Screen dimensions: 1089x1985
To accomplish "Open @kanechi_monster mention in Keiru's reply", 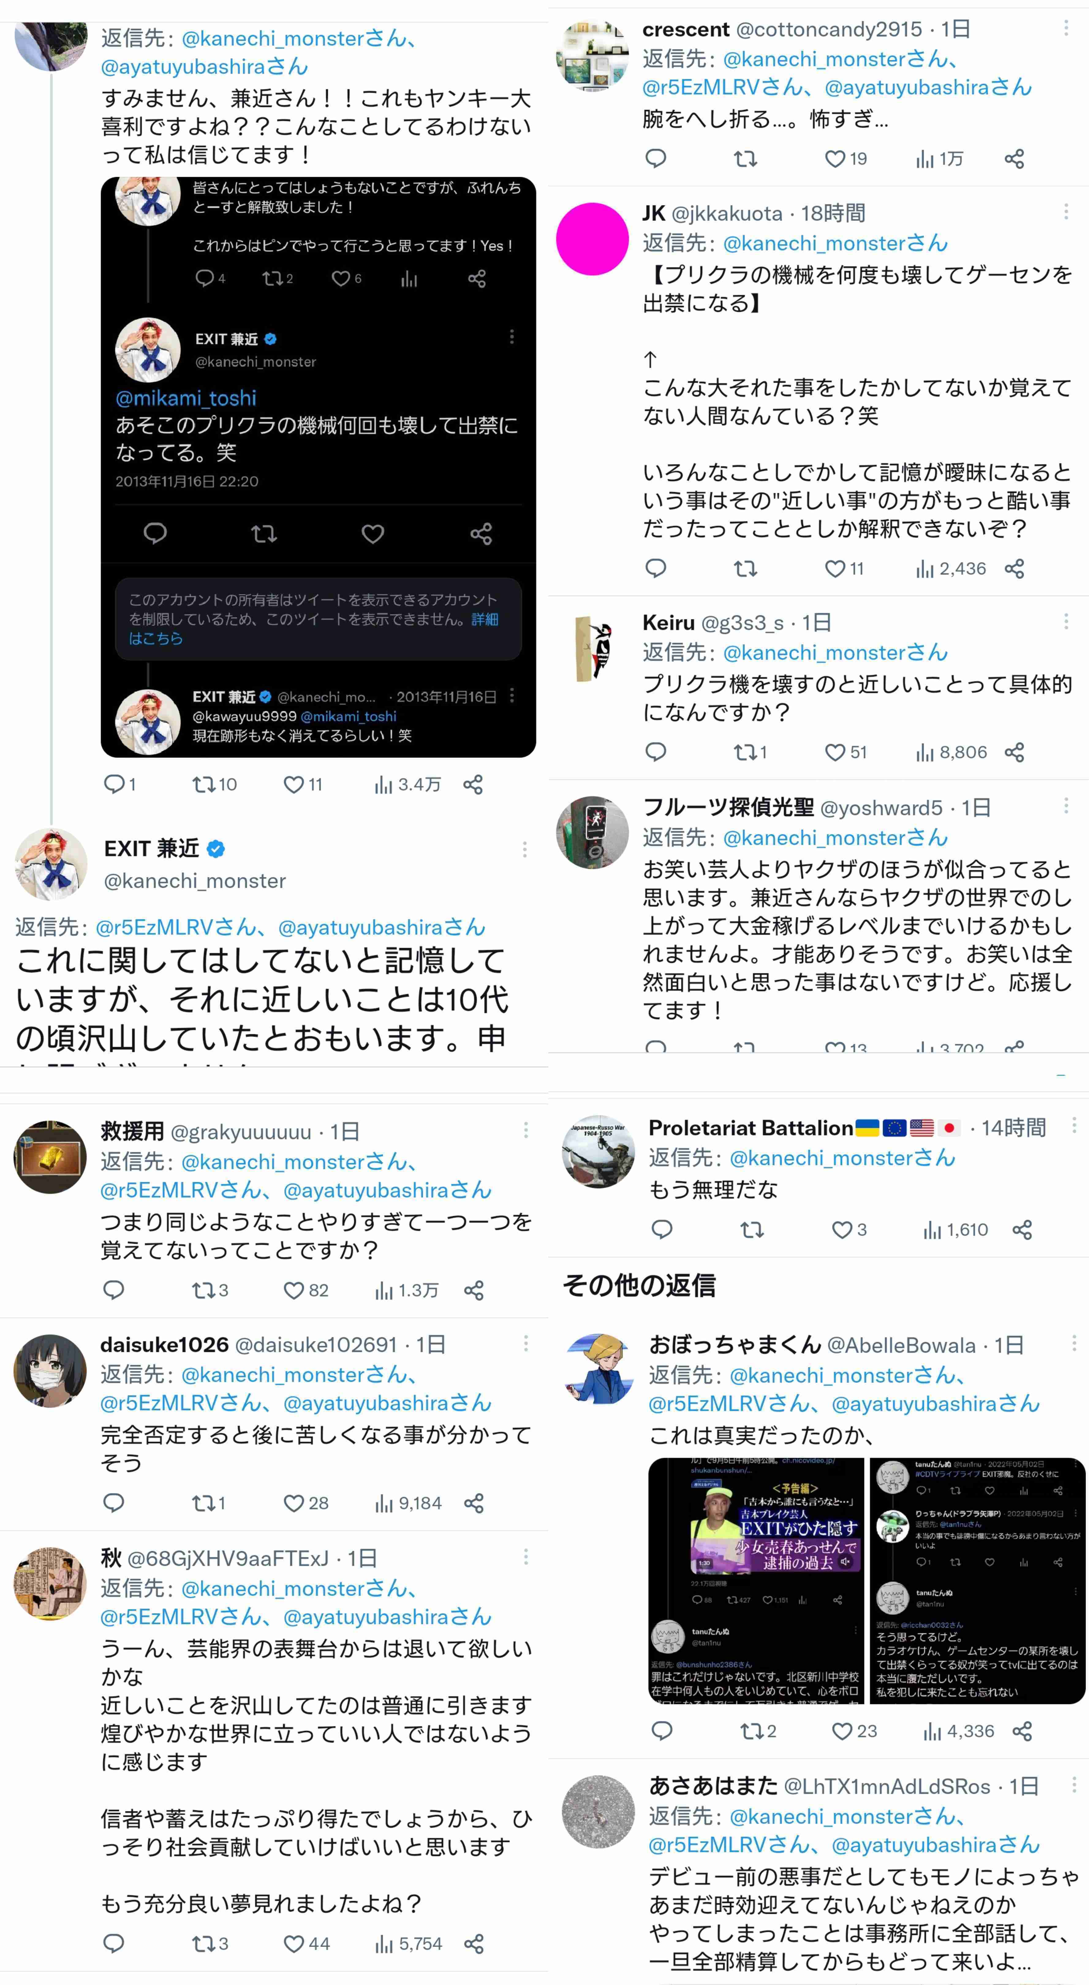I will (x=836, y=653).
